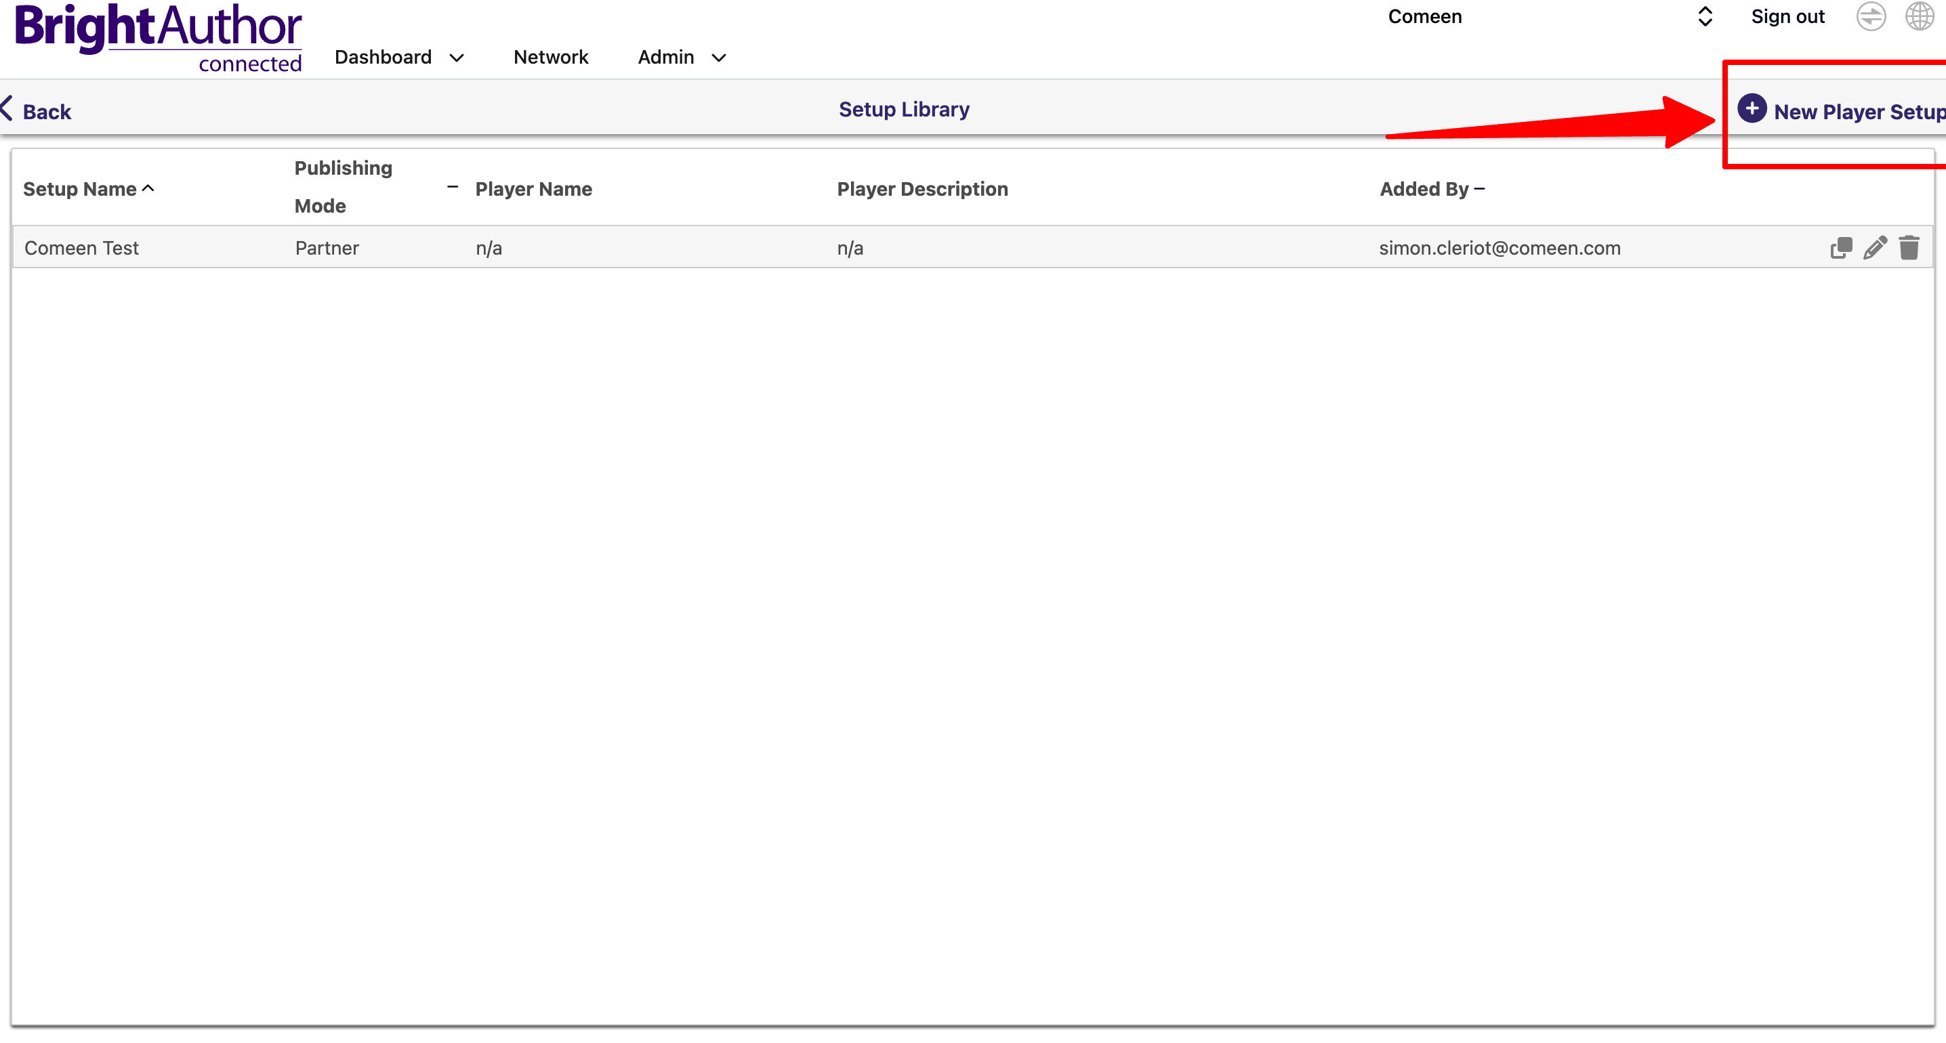1946x1043 pixels.
Task: Delete the Comeen Test setup
Action: pyautogui.click(x=1909, y=248)
